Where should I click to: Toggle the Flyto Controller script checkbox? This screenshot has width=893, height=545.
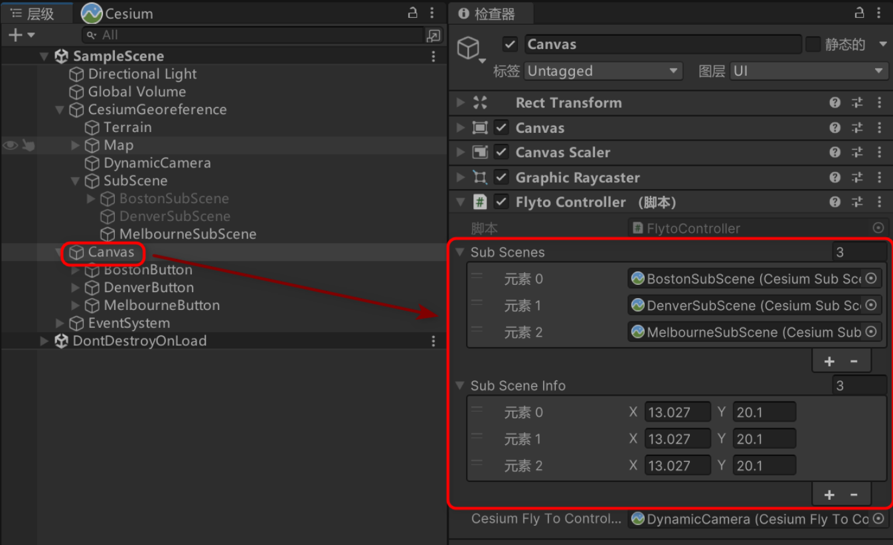click(x=501, y=202)
